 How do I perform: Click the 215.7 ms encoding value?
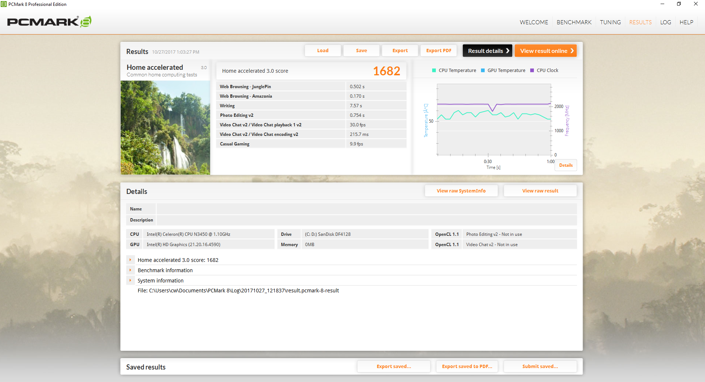tap(359, 134)
